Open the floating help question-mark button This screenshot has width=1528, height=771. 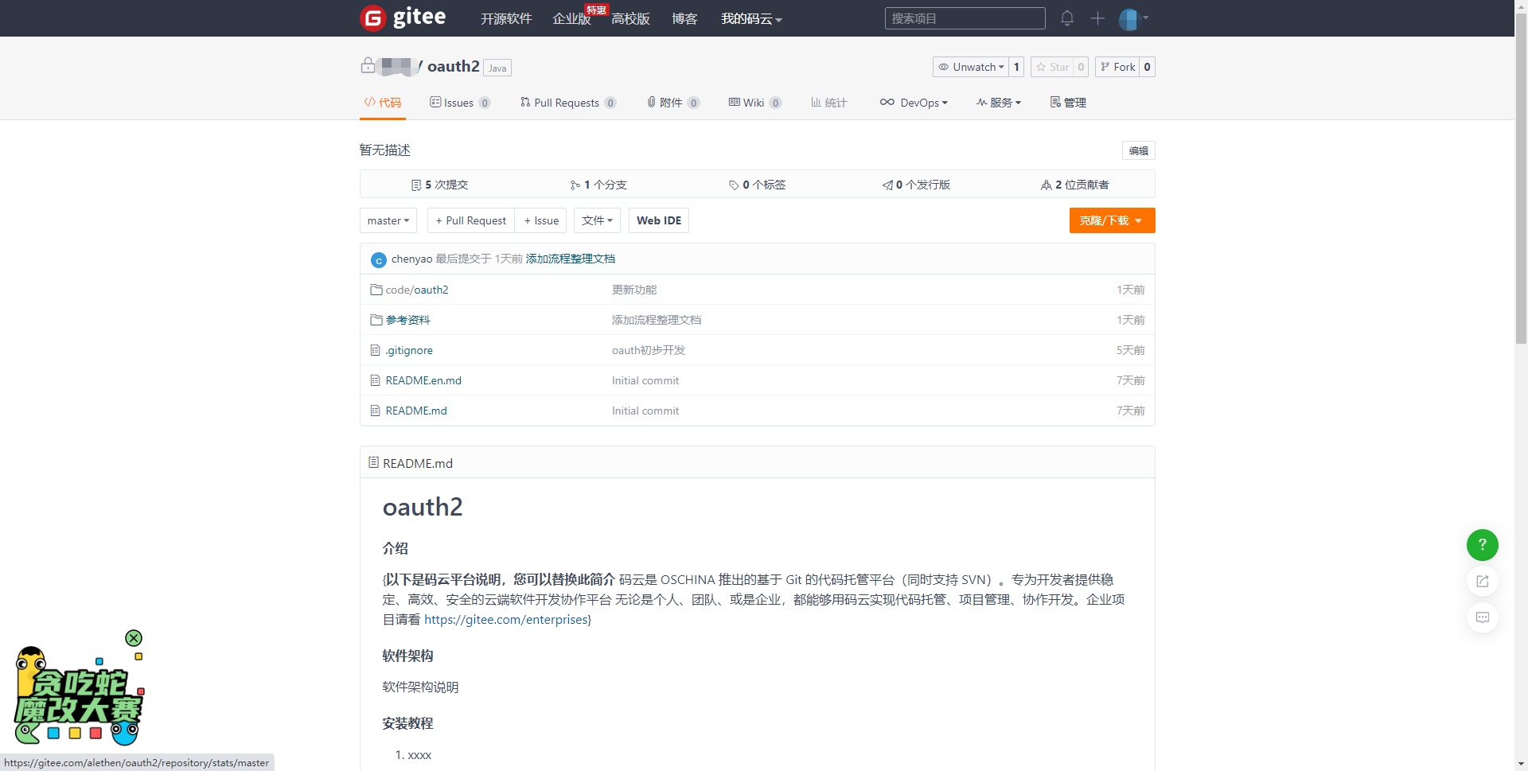tap(1482, 545)
